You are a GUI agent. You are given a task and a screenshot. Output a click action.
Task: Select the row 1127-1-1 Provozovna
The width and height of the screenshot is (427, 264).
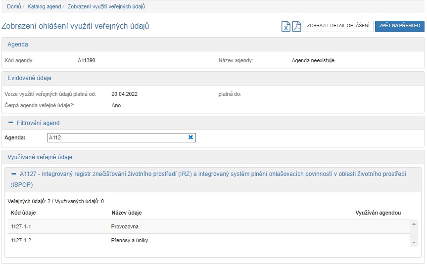(124, 227)
